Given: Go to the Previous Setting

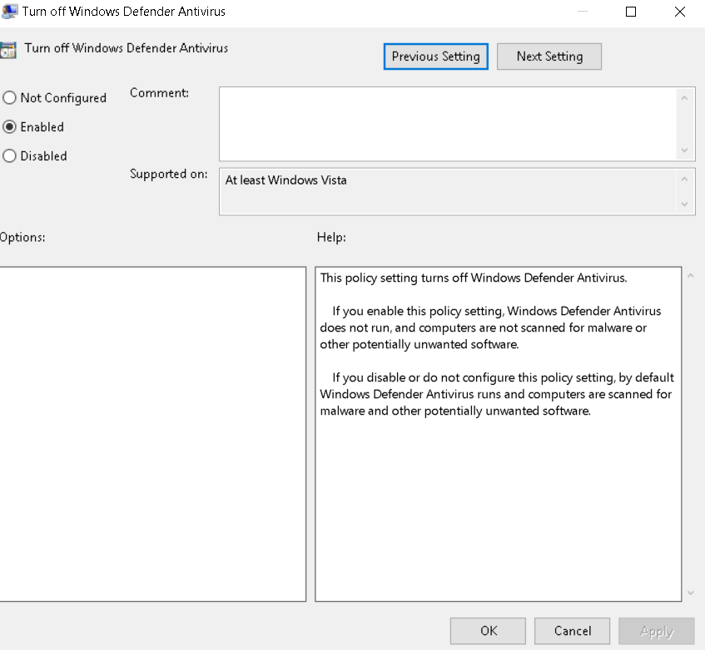Looking at the screenshot, I should [x=435, y=57].
